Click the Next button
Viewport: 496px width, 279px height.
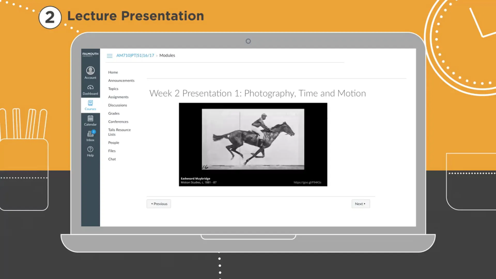point(361,204)
